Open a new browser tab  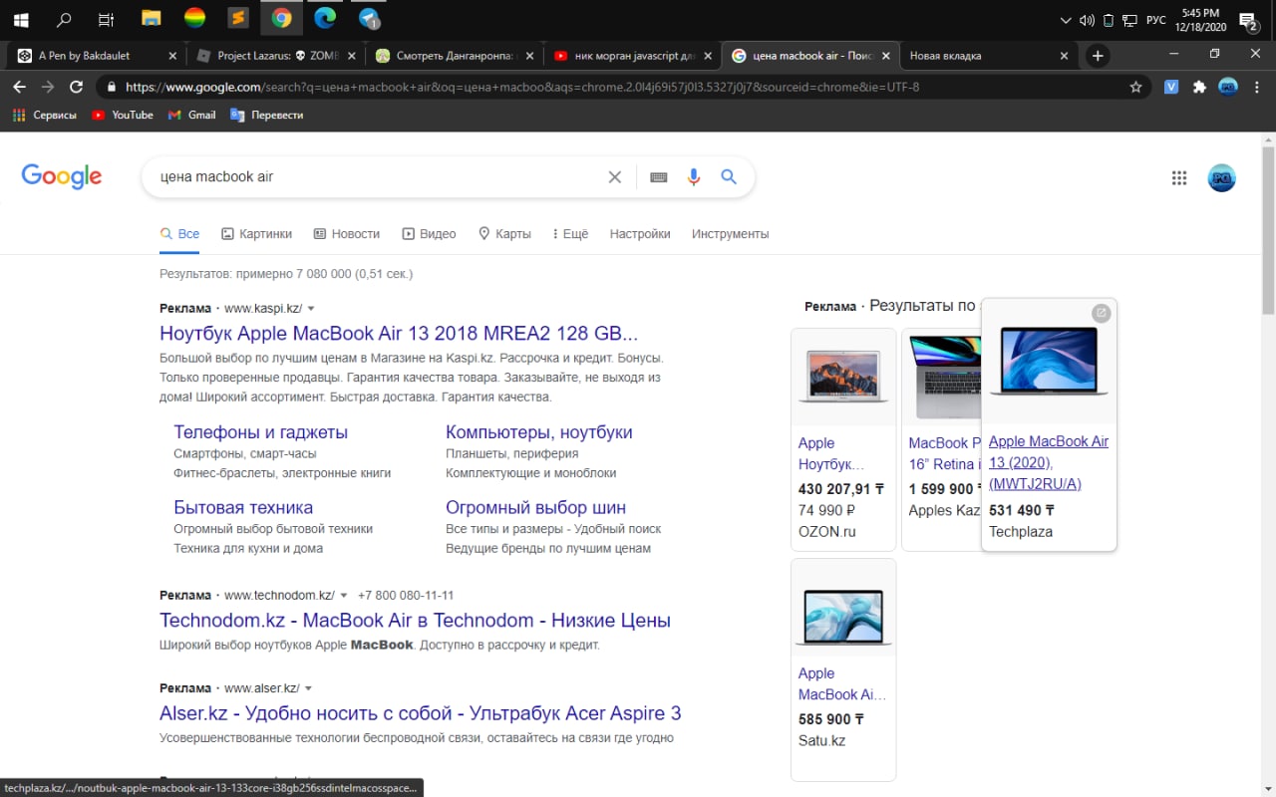(1098, 56)
